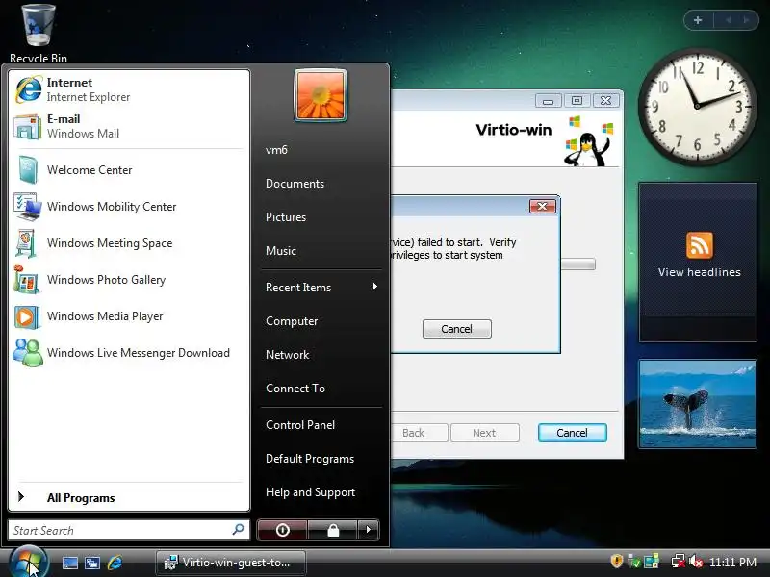Launch Windows Meeting Space
Image resolution: width=770 pixels, height=577 pixels.
tap(129, 243)
